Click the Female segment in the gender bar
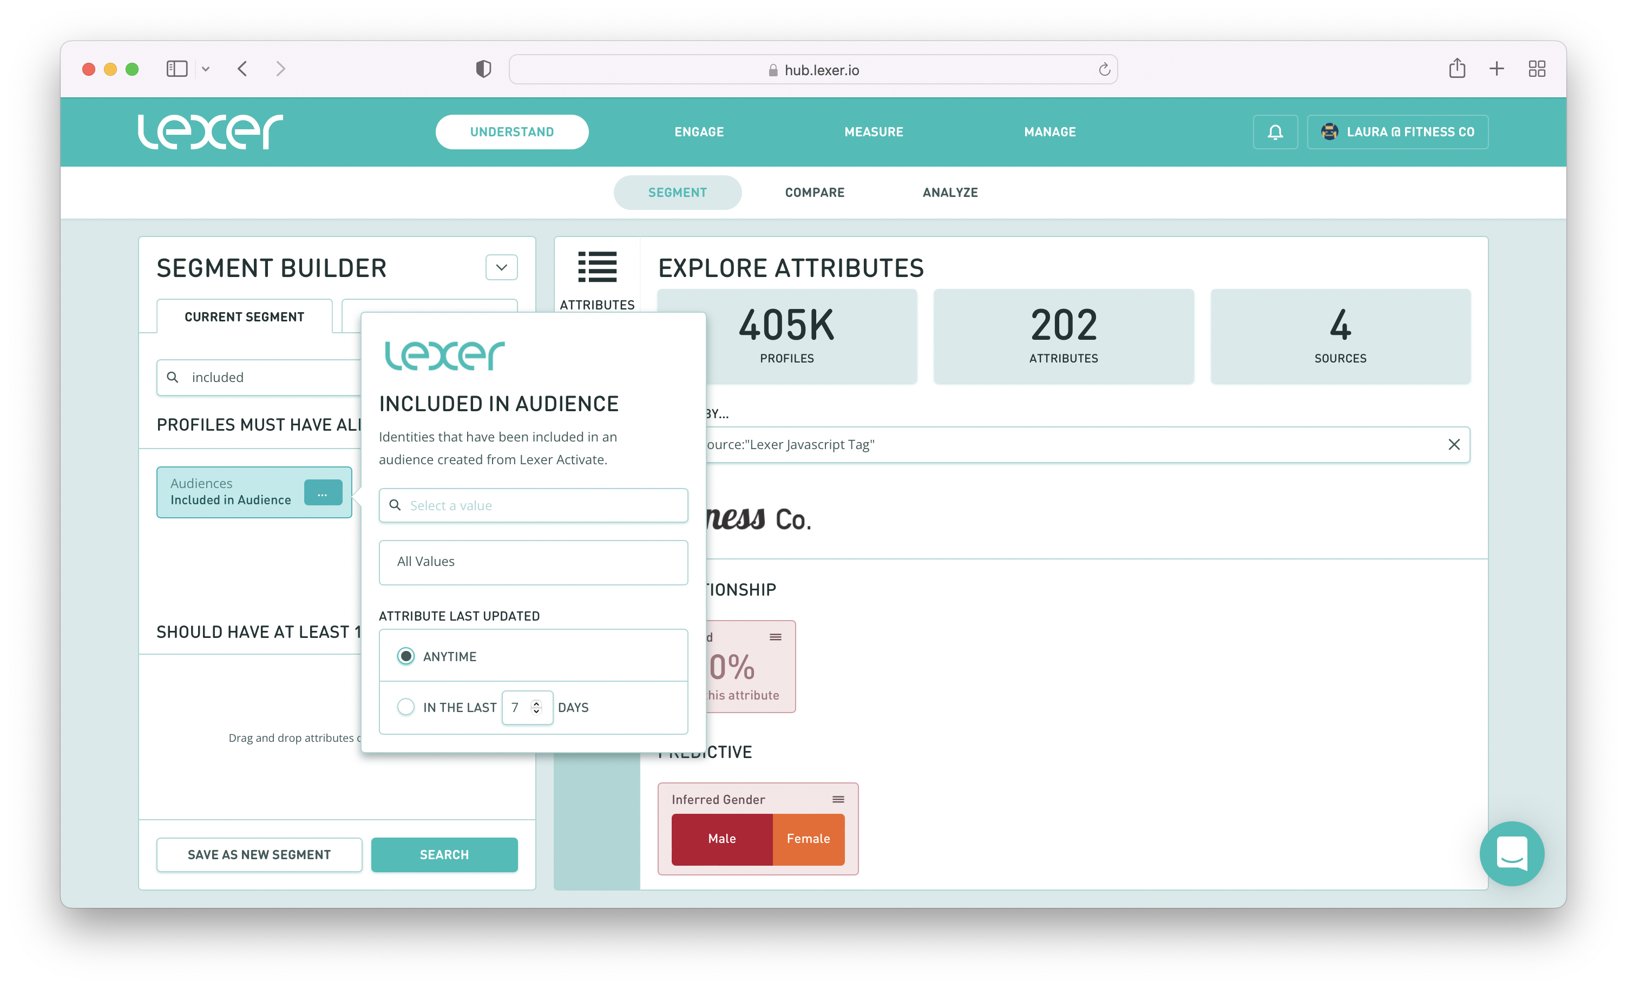This screenshot has height=988, width=1627. pyautogui.click(x=808, y=839)
